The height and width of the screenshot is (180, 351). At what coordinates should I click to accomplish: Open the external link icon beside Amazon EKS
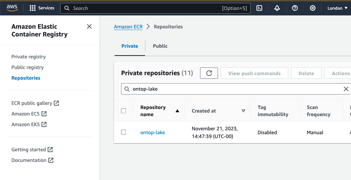click(44, 124)
